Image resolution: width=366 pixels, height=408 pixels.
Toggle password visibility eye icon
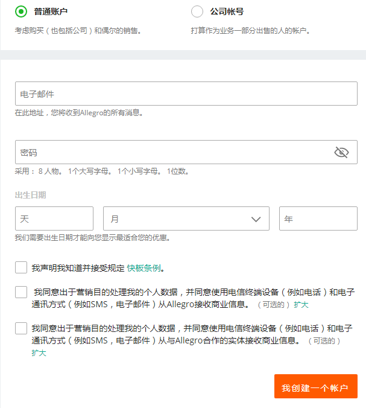click(x=341, y=152)
